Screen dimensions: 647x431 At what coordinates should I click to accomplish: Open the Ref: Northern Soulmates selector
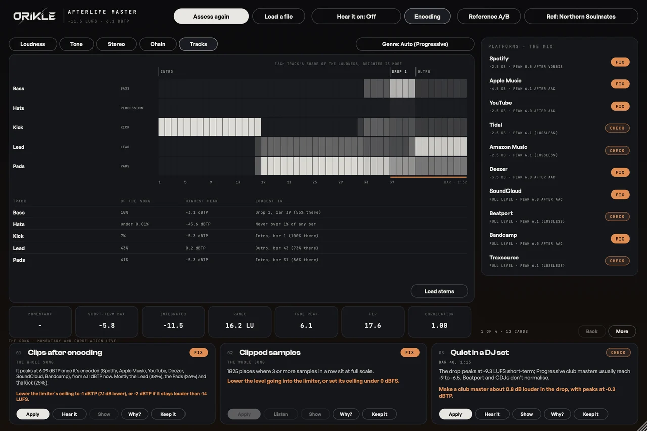pos(581,16)
